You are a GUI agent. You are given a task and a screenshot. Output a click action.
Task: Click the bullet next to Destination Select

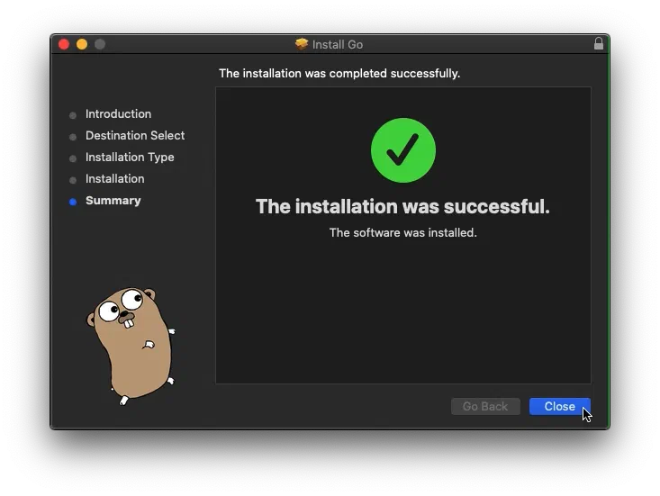73,137
